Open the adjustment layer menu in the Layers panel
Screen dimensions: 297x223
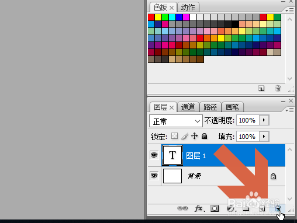pos(232,209)
